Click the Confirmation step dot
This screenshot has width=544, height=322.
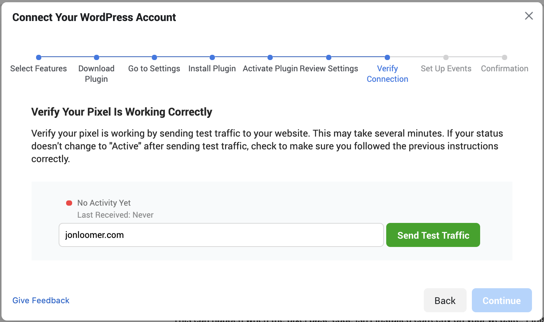click(505, 57)
